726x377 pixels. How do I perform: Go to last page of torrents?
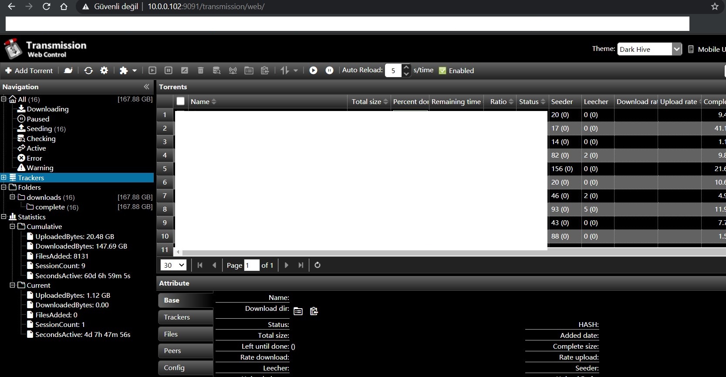pos(301,265)
